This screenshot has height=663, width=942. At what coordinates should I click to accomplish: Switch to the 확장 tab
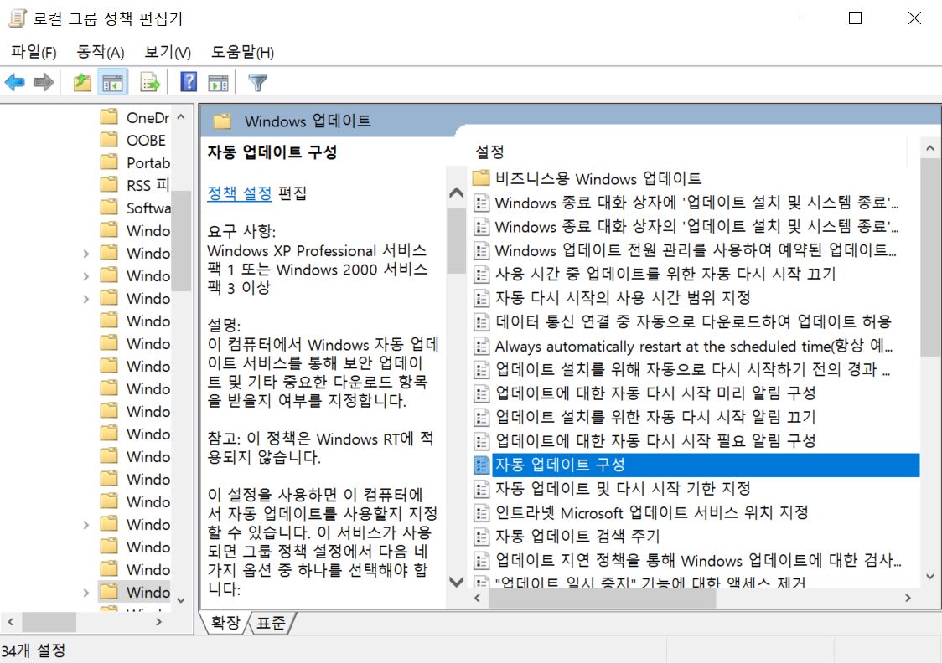coord(225,623)
